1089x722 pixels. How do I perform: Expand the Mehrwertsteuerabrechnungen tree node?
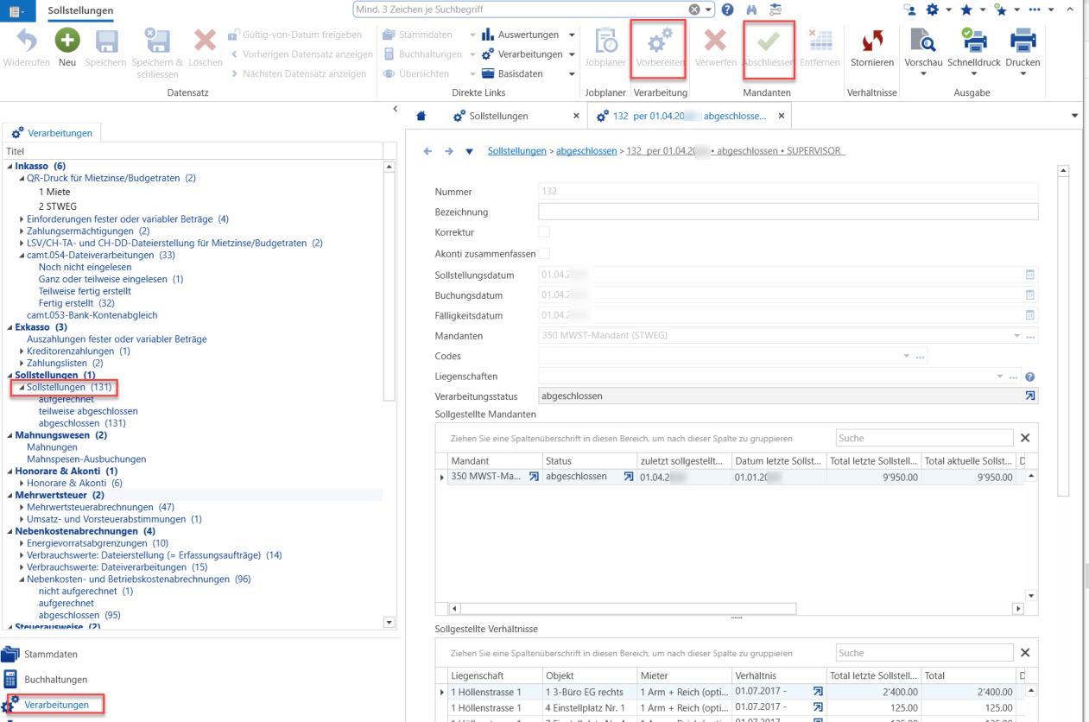click(22, 507)
